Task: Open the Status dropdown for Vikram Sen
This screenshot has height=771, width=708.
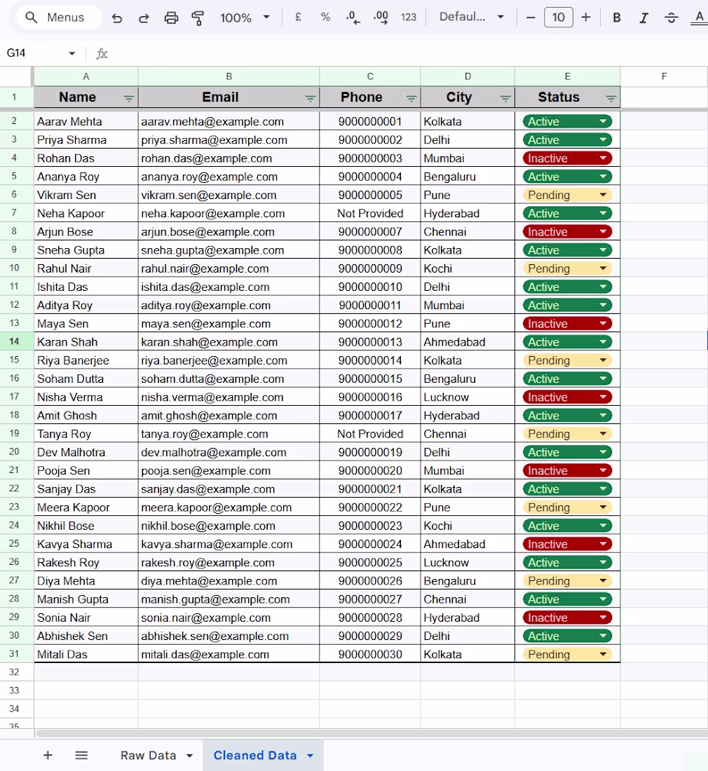Action: point(604,196)
